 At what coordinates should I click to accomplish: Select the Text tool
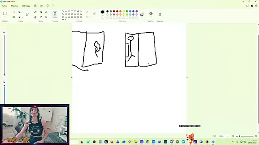point(46,12)
